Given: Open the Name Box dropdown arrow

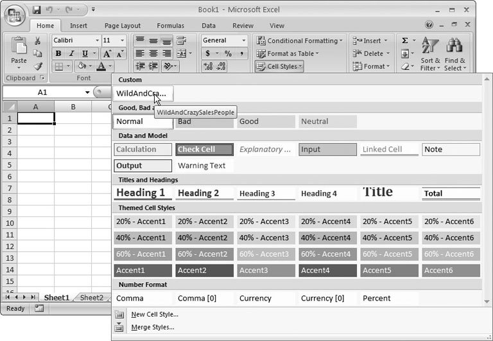Looking at the screenshot, I should [87, 92].
